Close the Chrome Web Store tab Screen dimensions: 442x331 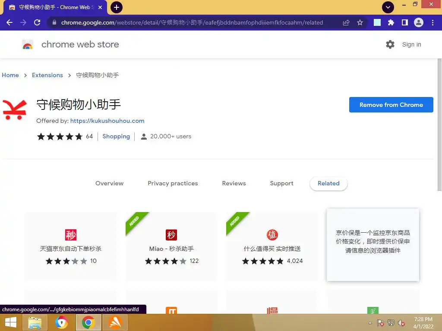[100, 7]
